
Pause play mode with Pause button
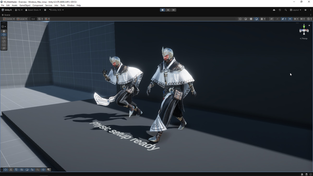click(168, 10)
